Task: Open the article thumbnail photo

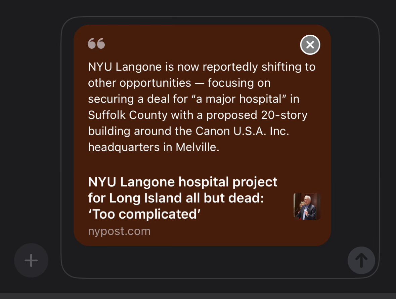Action: point(307,206)
